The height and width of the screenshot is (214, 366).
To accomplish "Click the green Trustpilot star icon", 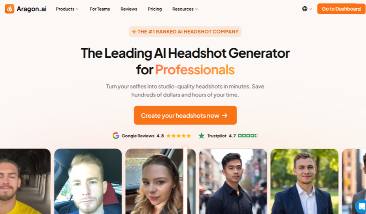I will (202, 136).
